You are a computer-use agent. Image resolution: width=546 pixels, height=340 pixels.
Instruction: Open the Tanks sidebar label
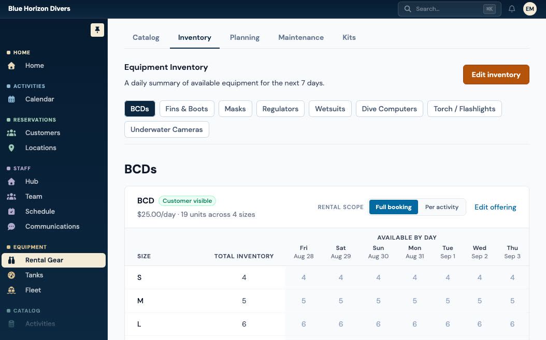[x=34, y=275]
